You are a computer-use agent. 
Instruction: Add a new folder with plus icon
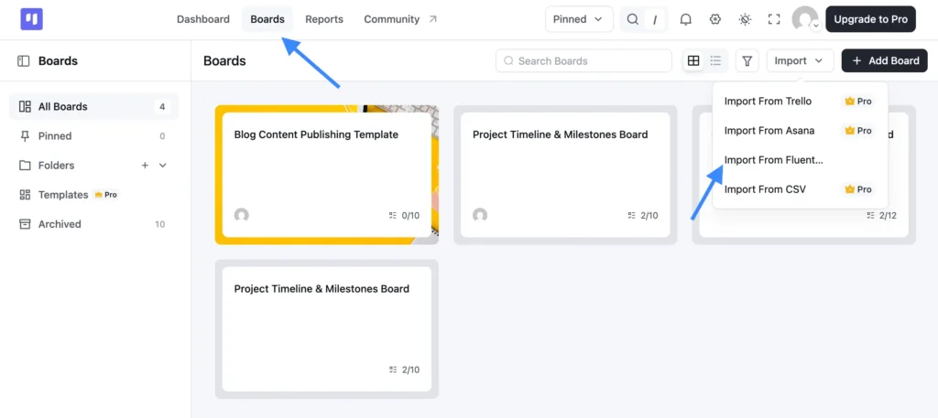click(x=145, y=166)
